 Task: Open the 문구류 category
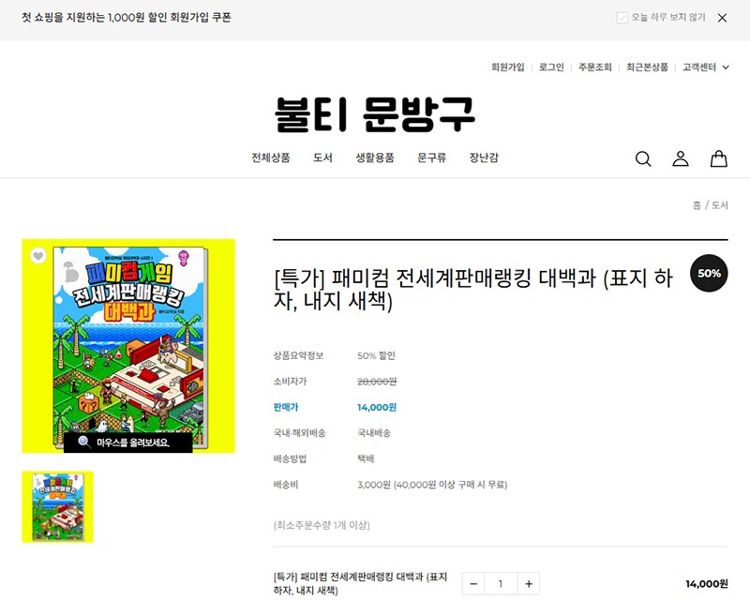point(431,158)
